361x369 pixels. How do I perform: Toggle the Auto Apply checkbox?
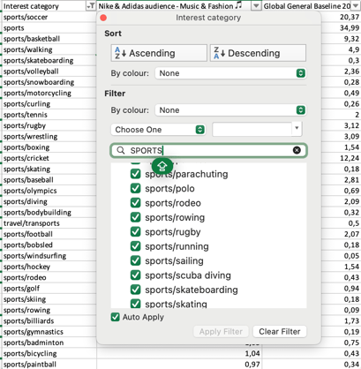[115, 317]
